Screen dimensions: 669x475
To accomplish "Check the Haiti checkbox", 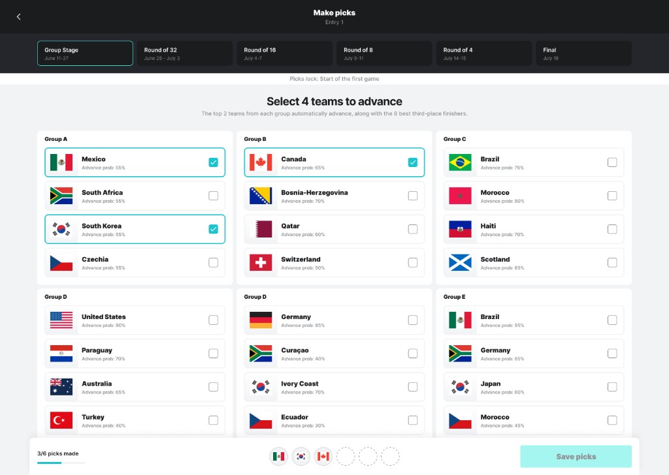I will [x=612, y=229].
